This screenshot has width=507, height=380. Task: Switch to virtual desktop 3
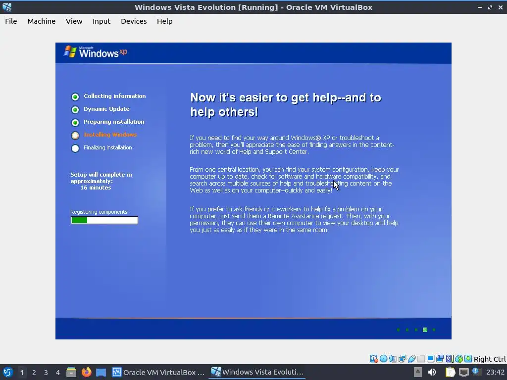click(x=46, y=373)
